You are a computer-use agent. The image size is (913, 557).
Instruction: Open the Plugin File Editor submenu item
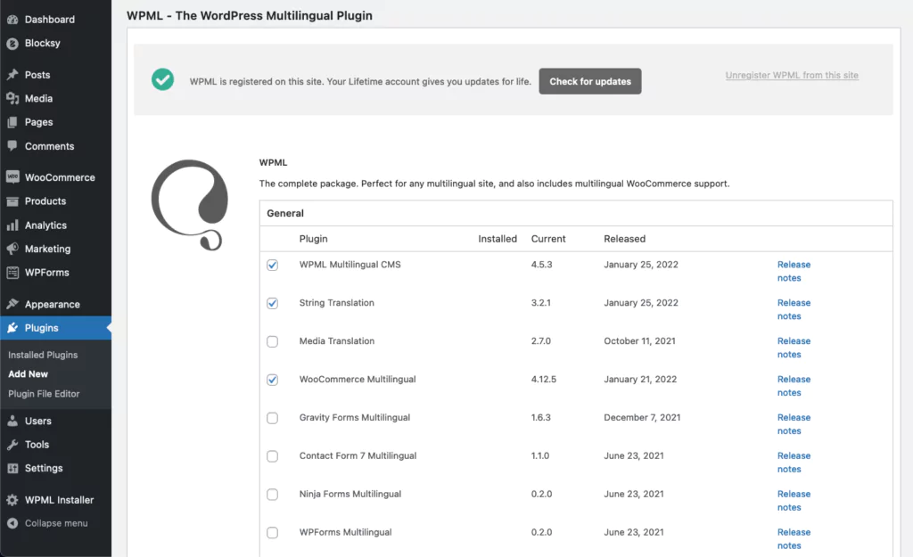44,394
